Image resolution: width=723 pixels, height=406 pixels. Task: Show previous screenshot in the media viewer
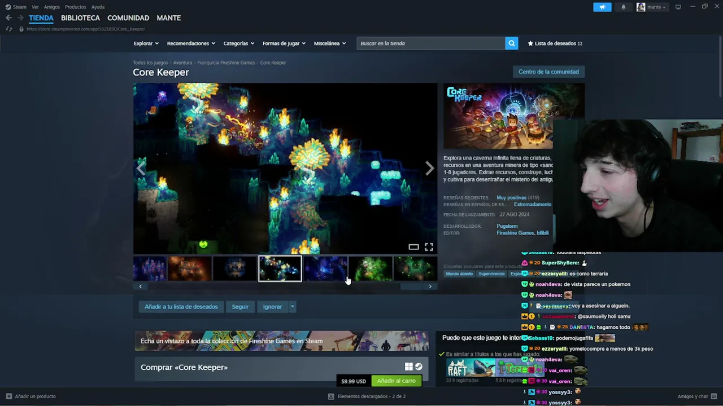point(141,168)
